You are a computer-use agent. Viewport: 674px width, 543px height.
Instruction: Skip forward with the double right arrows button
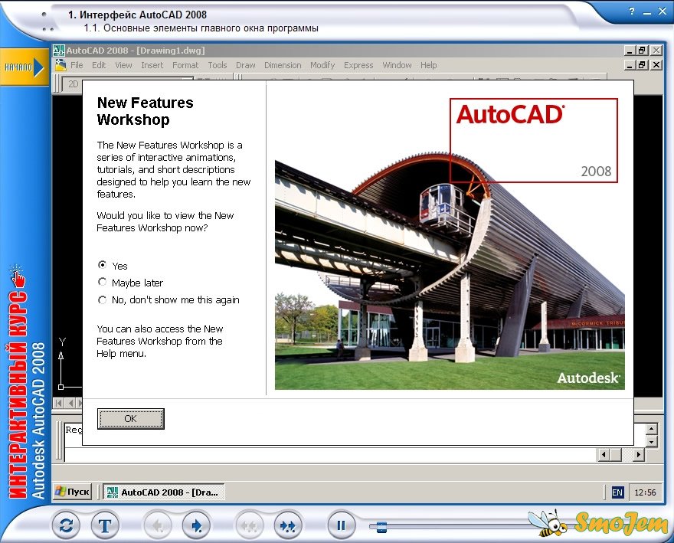[288, 525]
